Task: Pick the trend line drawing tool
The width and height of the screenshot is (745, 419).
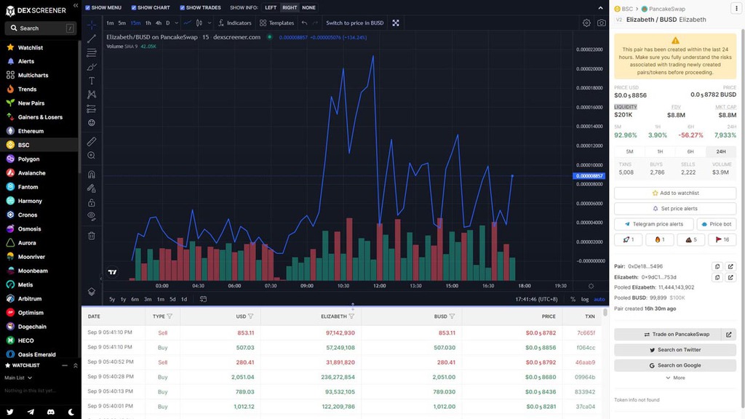Action: tap(92, 39)
